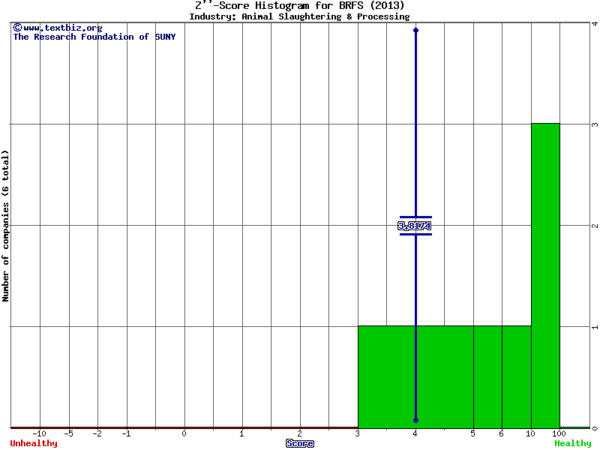Screen dimensions: 600x450
Task: Select the green bar between 5 and 6
Action: pyautogui.click(x=488, y=377)
